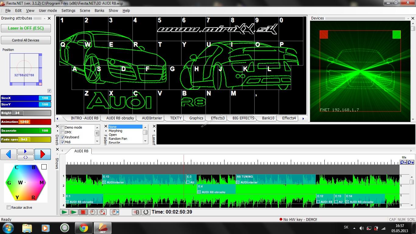This screenshot has height=234, width=416.
Task: Open the Windows Start menu
Action: 8,228
